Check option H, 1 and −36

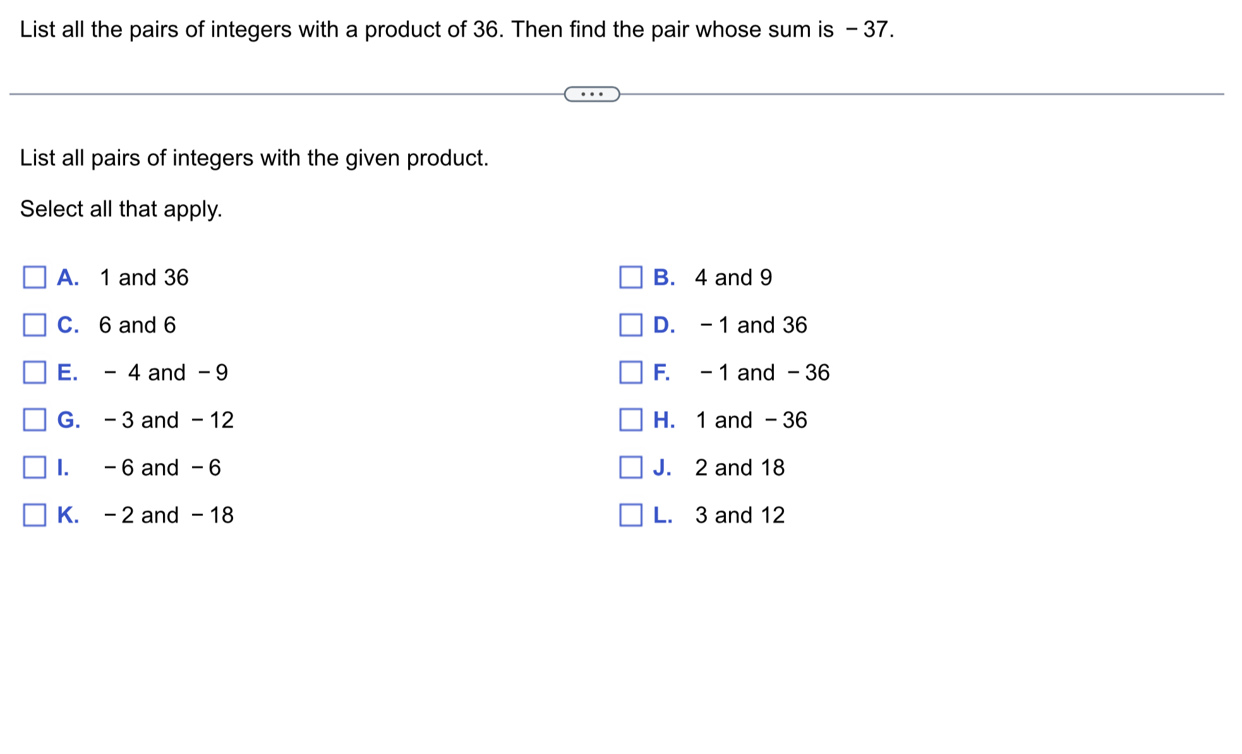coord(631,420)
